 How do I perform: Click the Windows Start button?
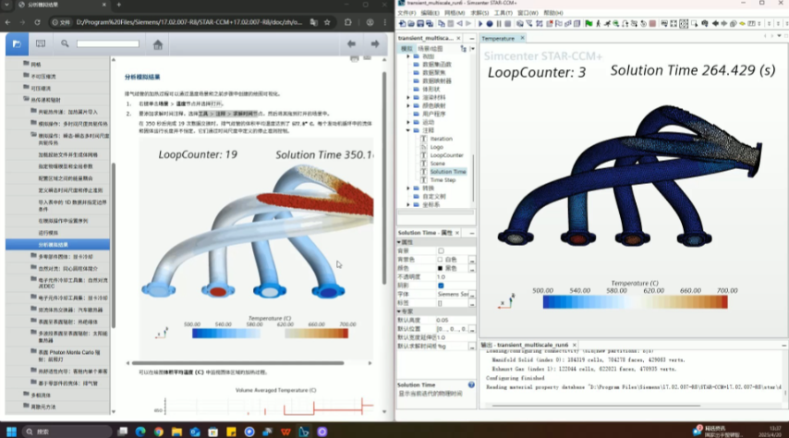pyautogui.click(x=12, y=431)
